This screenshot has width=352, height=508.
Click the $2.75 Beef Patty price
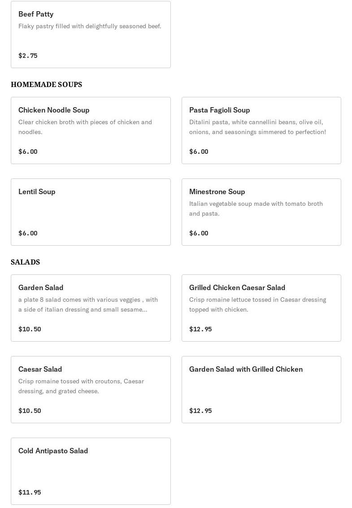pos(28,56)
